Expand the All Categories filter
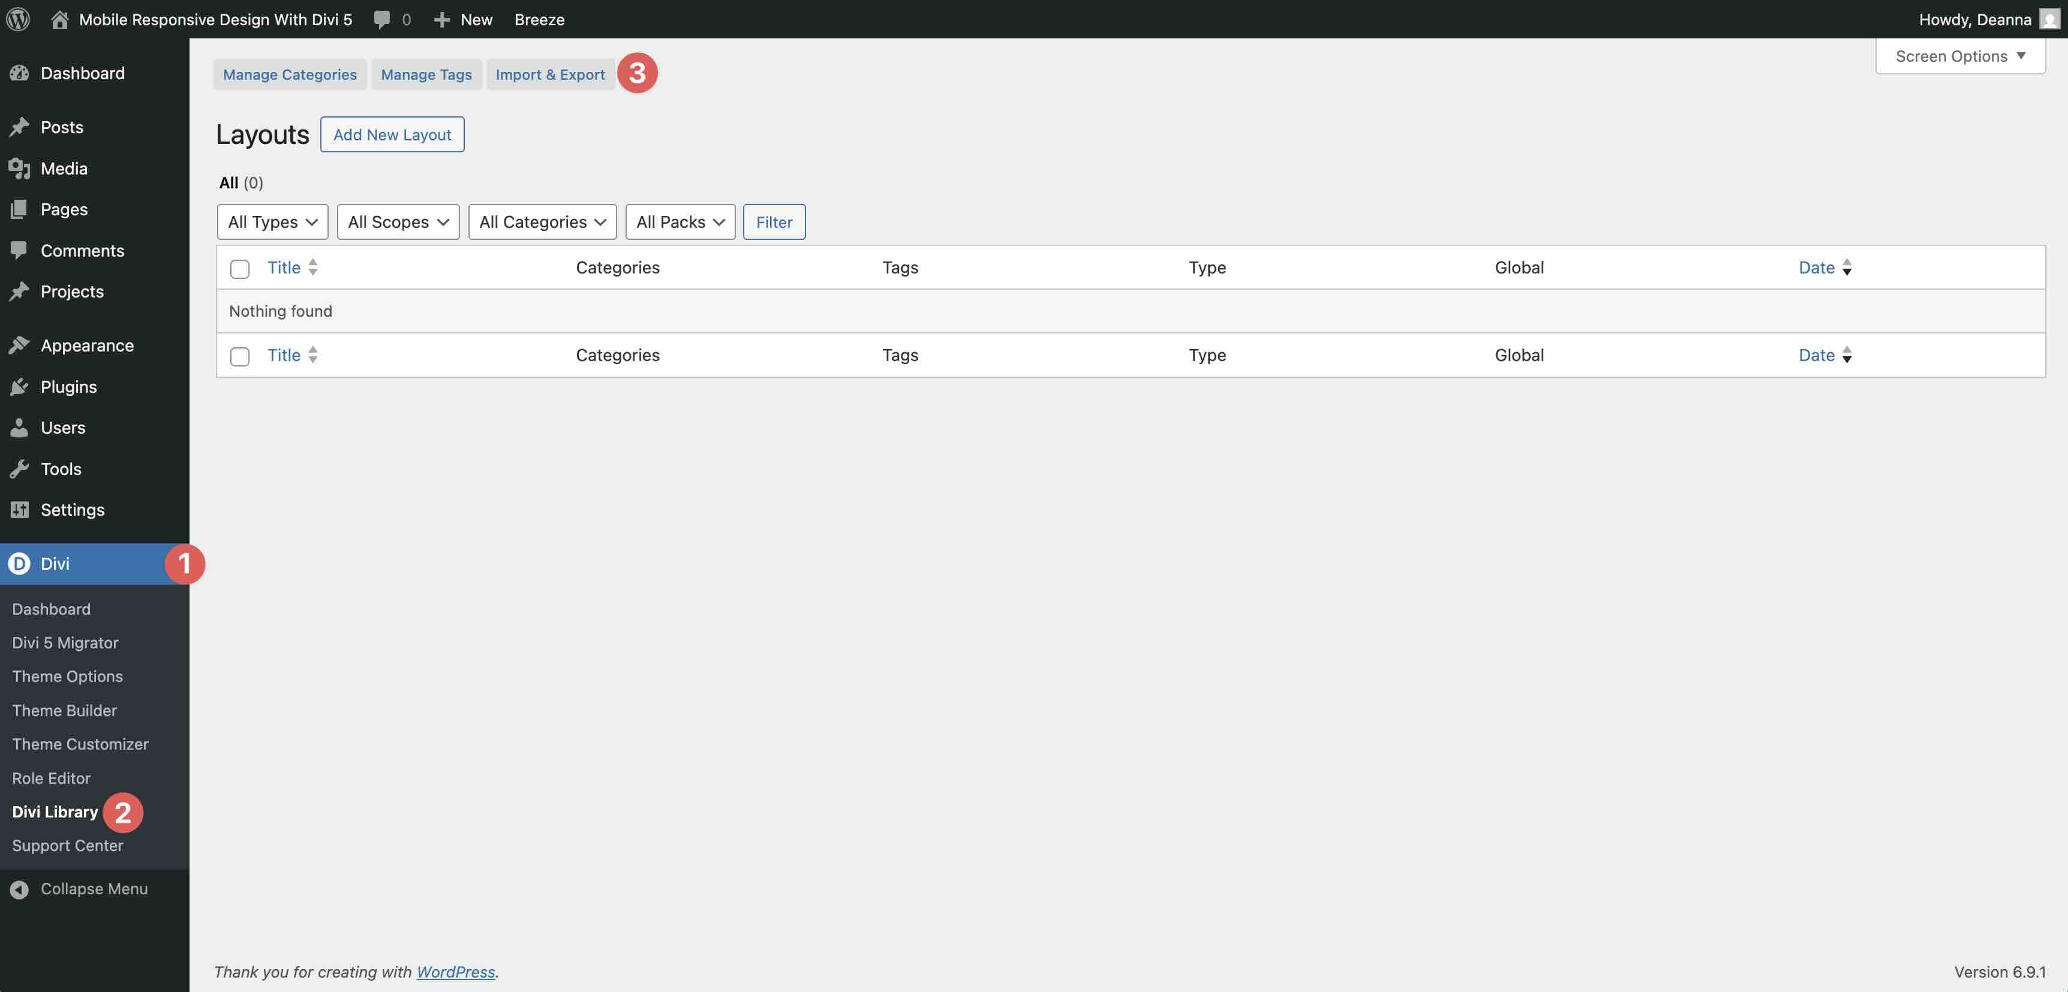 point(542,221)
